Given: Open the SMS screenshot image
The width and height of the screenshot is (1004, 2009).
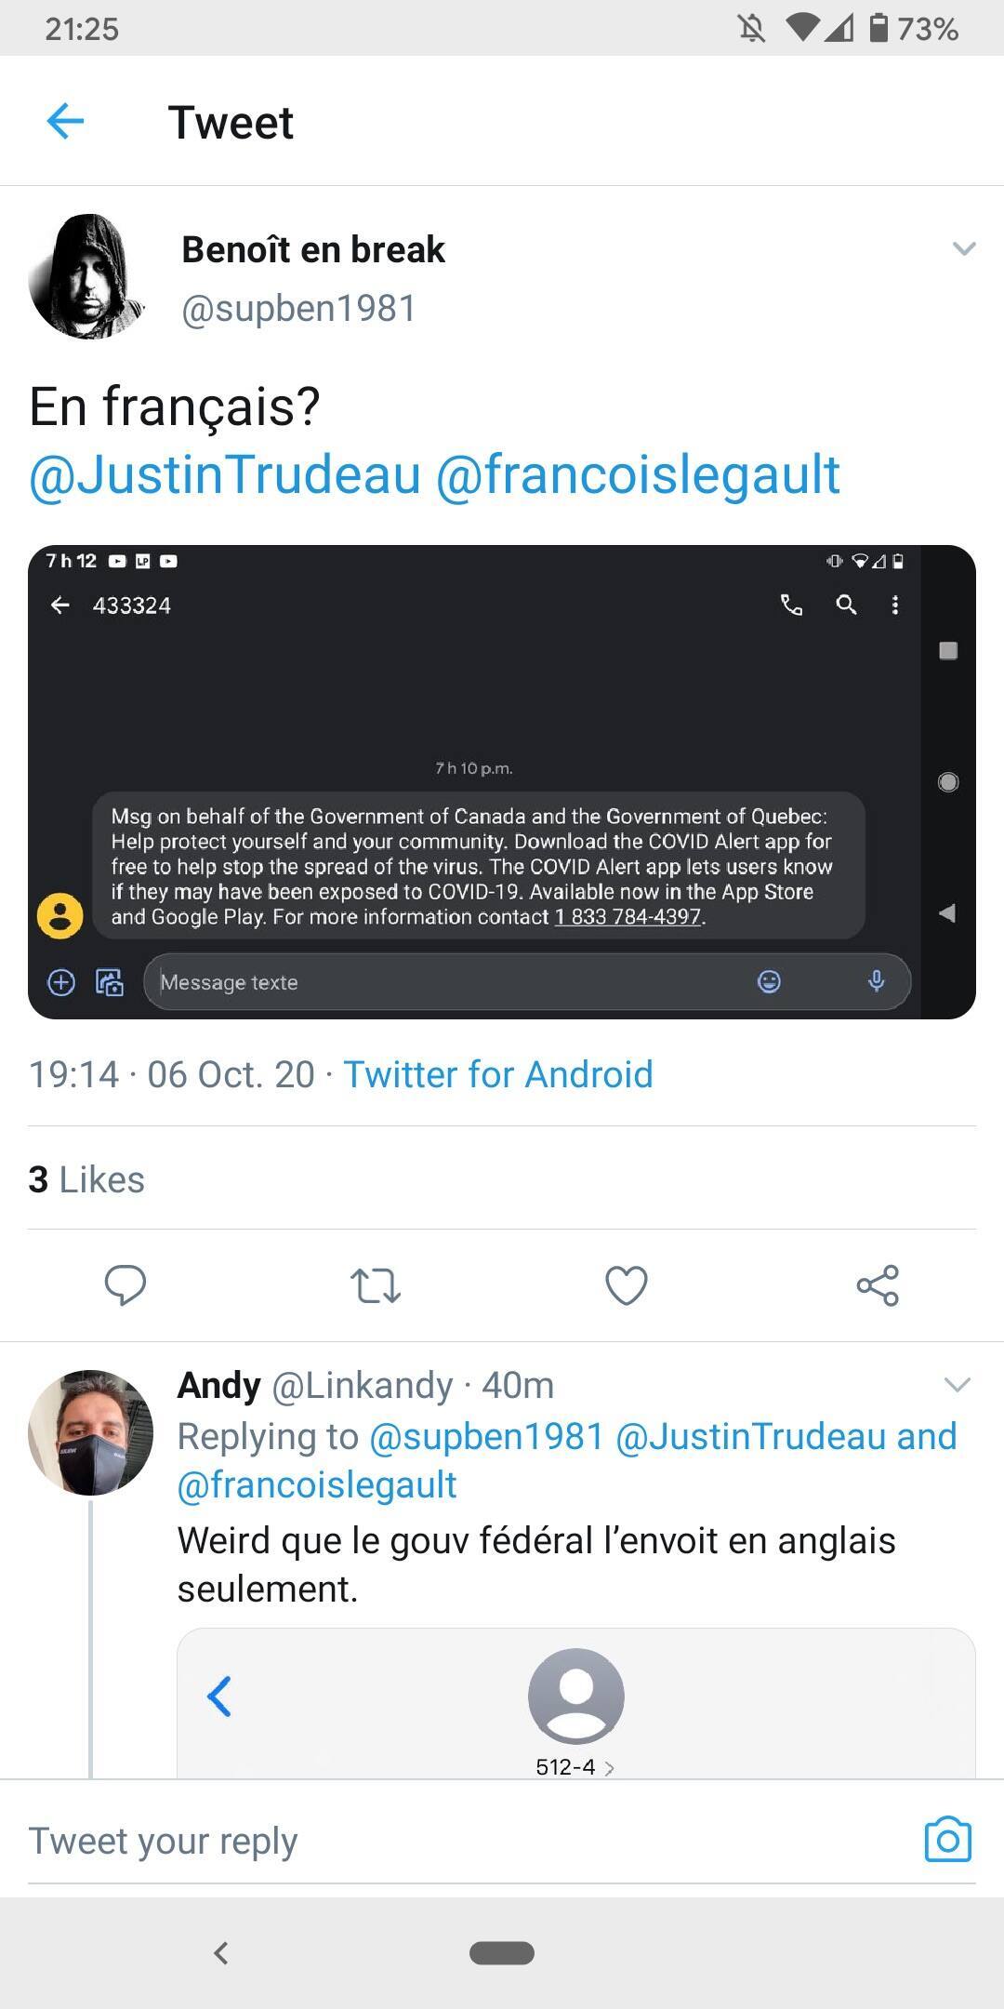Looking at the screenshot, I should [x=502, y=781].
